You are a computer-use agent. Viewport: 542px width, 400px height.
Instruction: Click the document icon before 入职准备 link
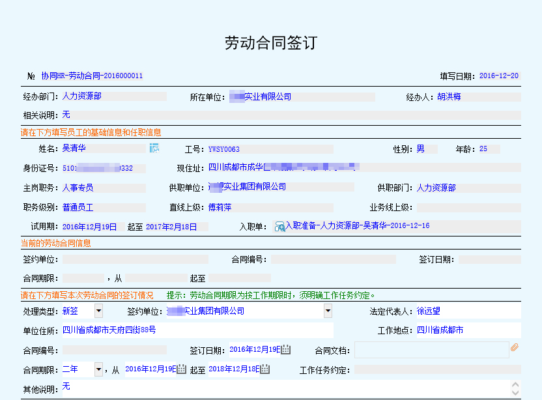[279, 227]
